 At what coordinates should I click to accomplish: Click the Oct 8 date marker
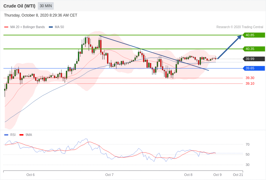pos(188,175)
